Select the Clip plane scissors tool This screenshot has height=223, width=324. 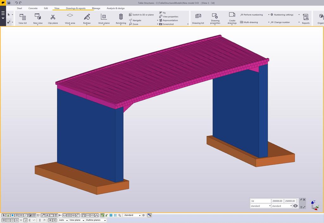pos(53,19)
